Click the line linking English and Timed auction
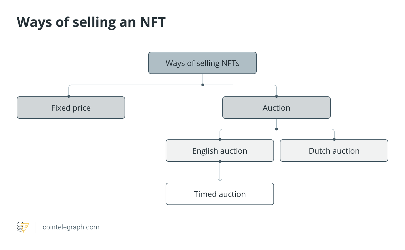405x250 pixels. point(220,171)
